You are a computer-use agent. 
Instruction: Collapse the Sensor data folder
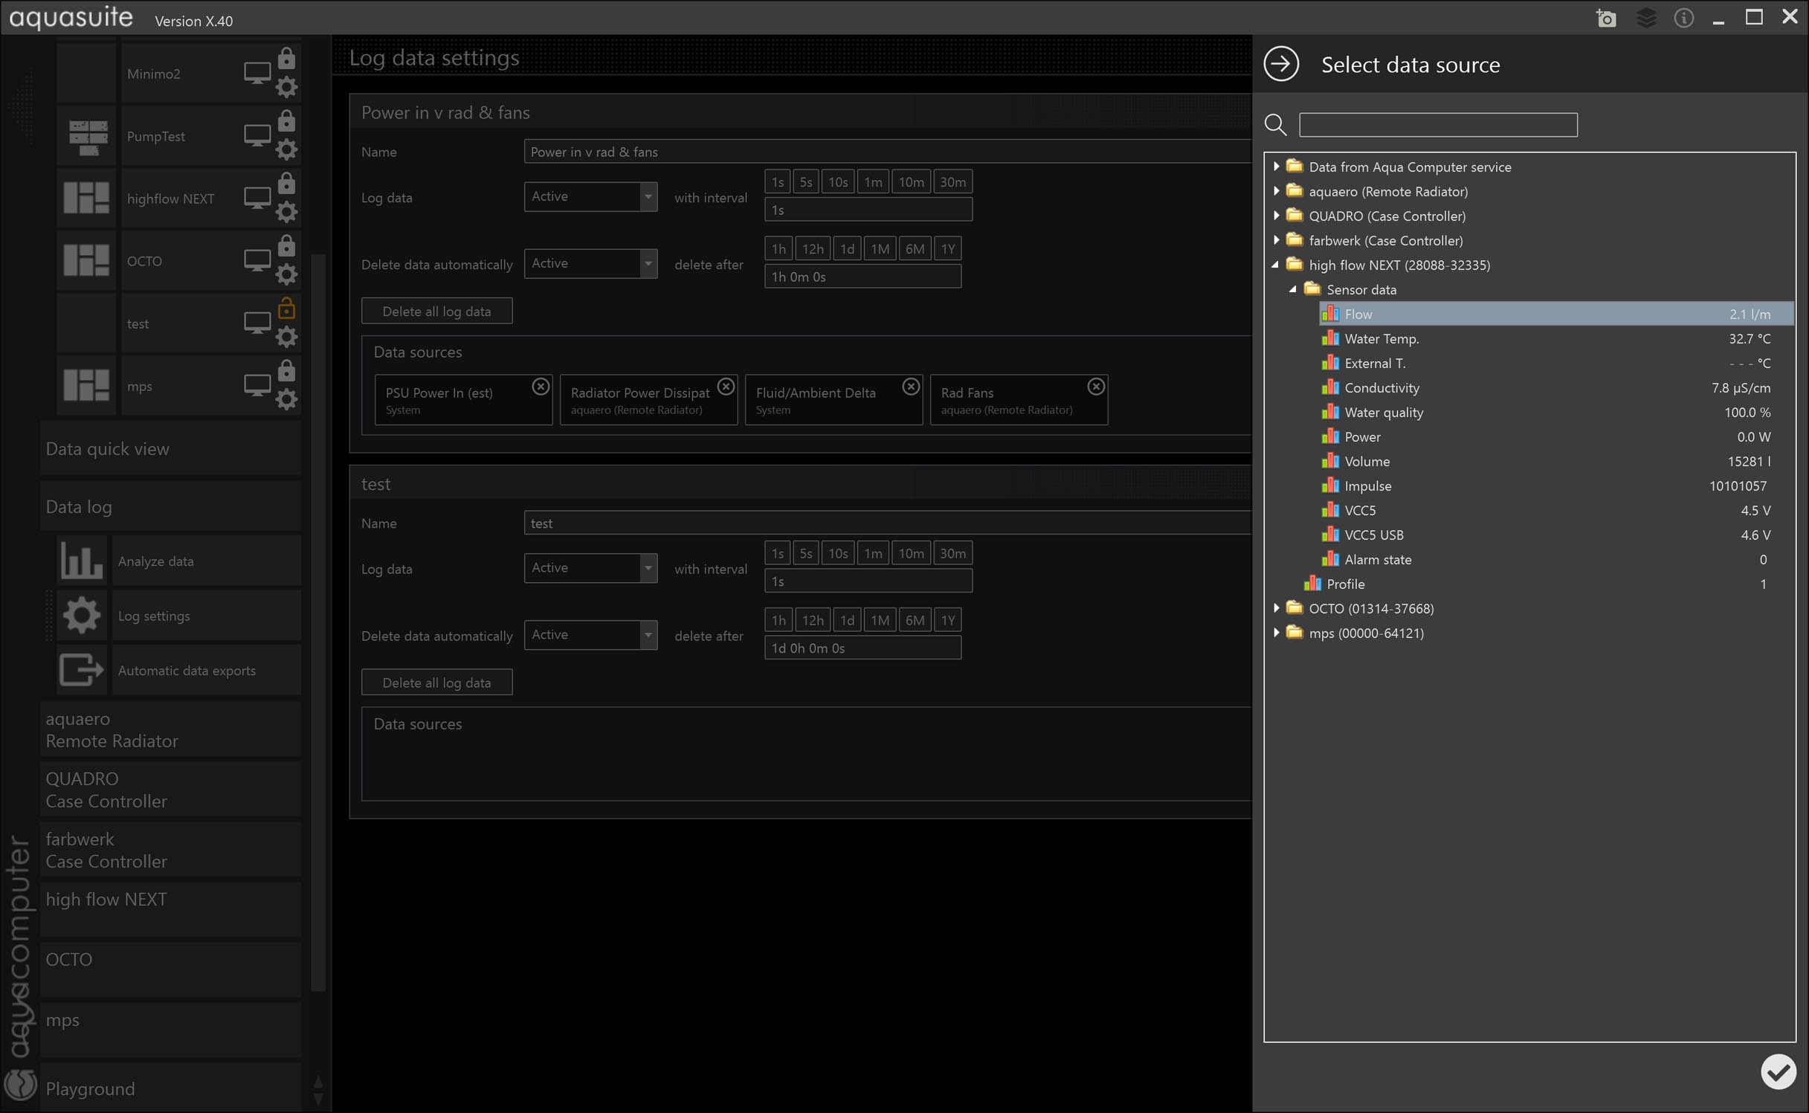click(x=1293, y=289)
